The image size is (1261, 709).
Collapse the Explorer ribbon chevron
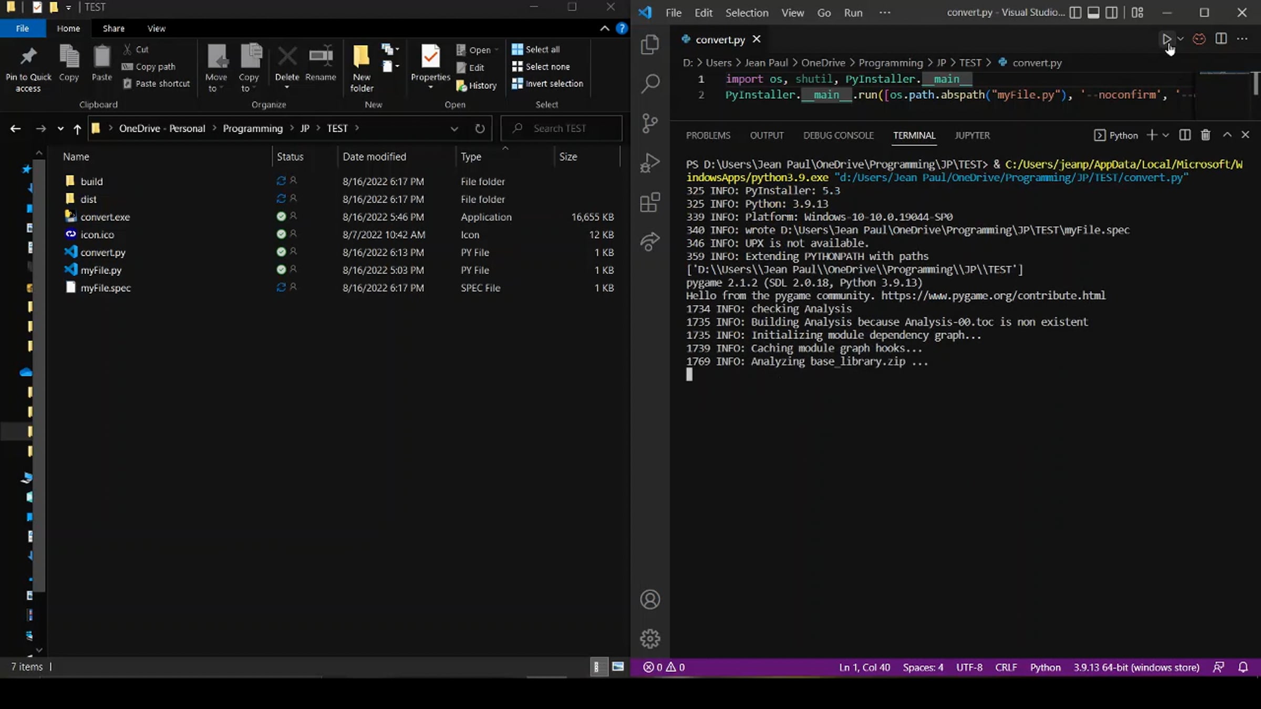pos(605,28)
